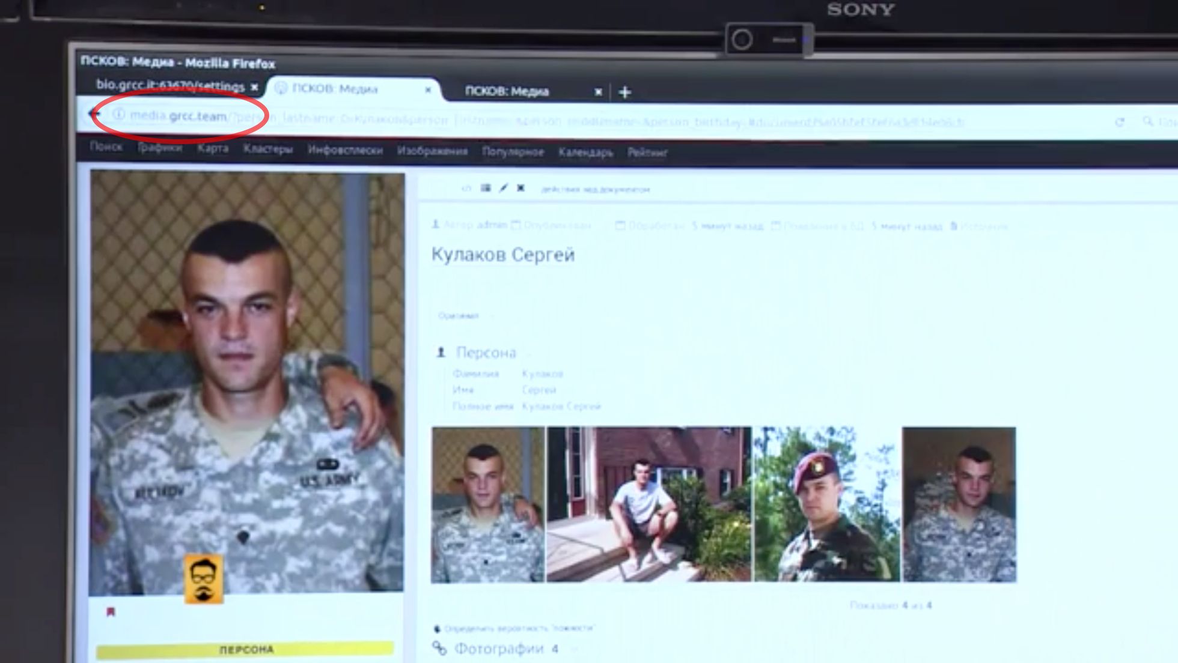Click the admin author link

[492, 225]
